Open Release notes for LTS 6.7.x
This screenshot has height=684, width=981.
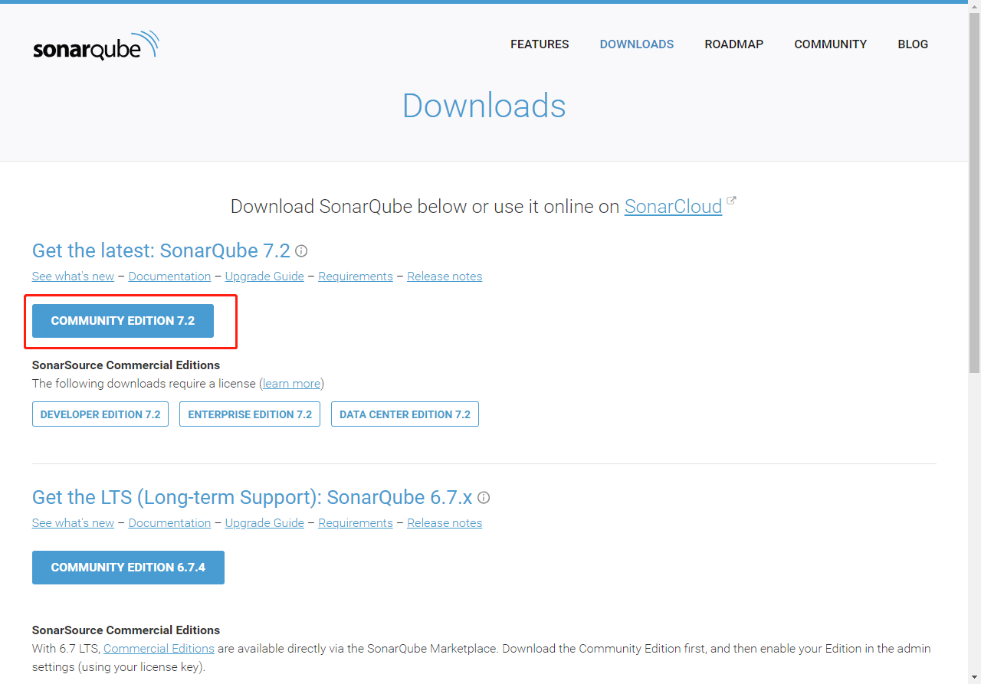point(445,523)
